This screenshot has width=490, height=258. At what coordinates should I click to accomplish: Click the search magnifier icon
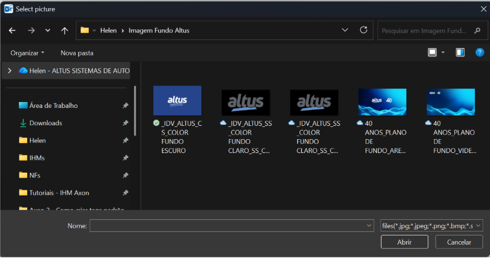click(477, 31)
